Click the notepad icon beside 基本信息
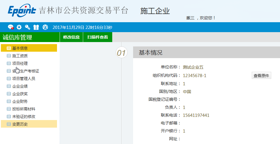Viewport: 280px width, 144px height. pos(9,48)
